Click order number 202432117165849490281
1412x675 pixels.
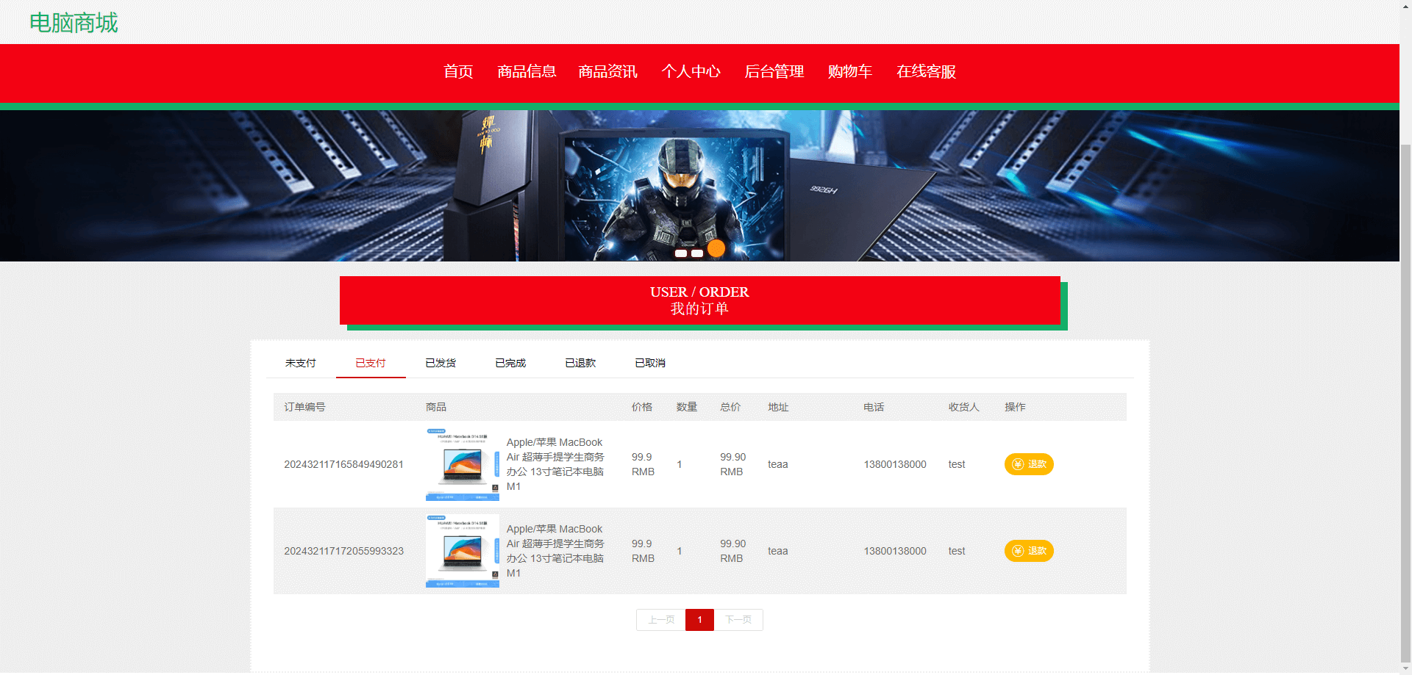[x=343, y=464]
